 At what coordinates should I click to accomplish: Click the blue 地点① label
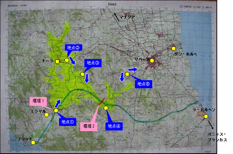click(x=67, y=122)
